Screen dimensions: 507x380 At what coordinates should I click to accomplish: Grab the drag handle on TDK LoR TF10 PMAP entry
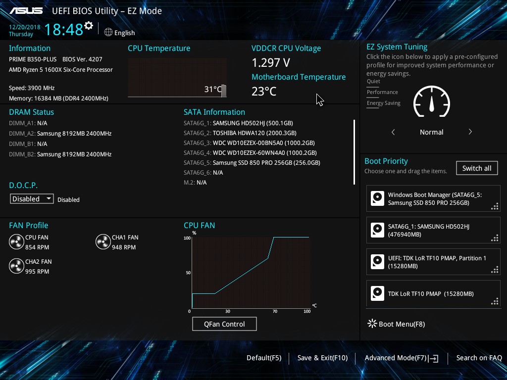click(x=495, y=301)
